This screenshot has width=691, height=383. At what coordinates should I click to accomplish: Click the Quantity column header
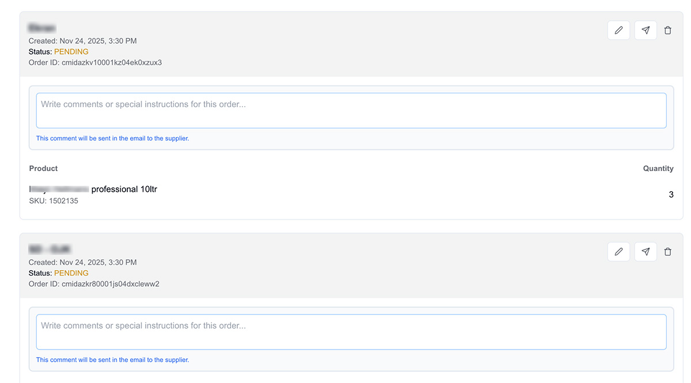tap(658, 169)
